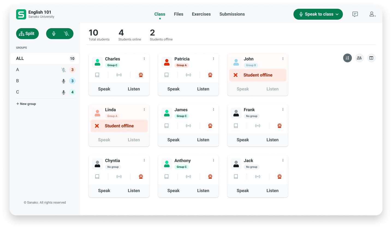Unmute all students microphone button
Screen dimensions: 392x229
pos(54,34)
